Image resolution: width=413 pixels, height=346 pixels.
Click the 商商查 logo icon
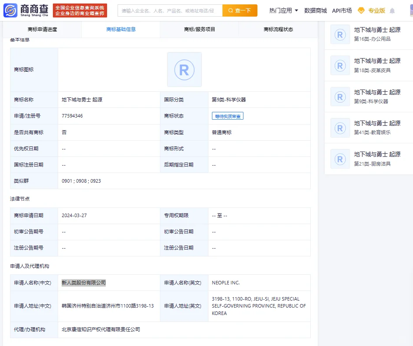pos(10,11)
